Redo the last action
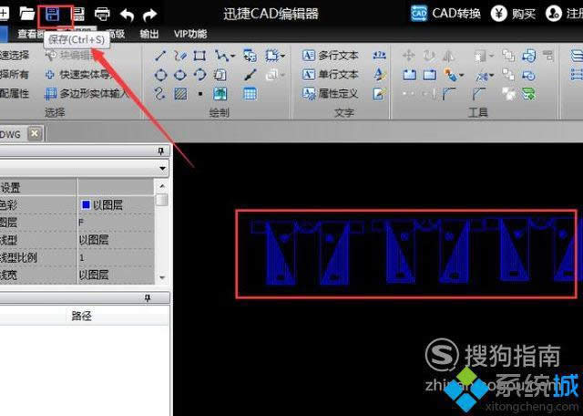This screenshot has height=416, width=583. point(149,15)
